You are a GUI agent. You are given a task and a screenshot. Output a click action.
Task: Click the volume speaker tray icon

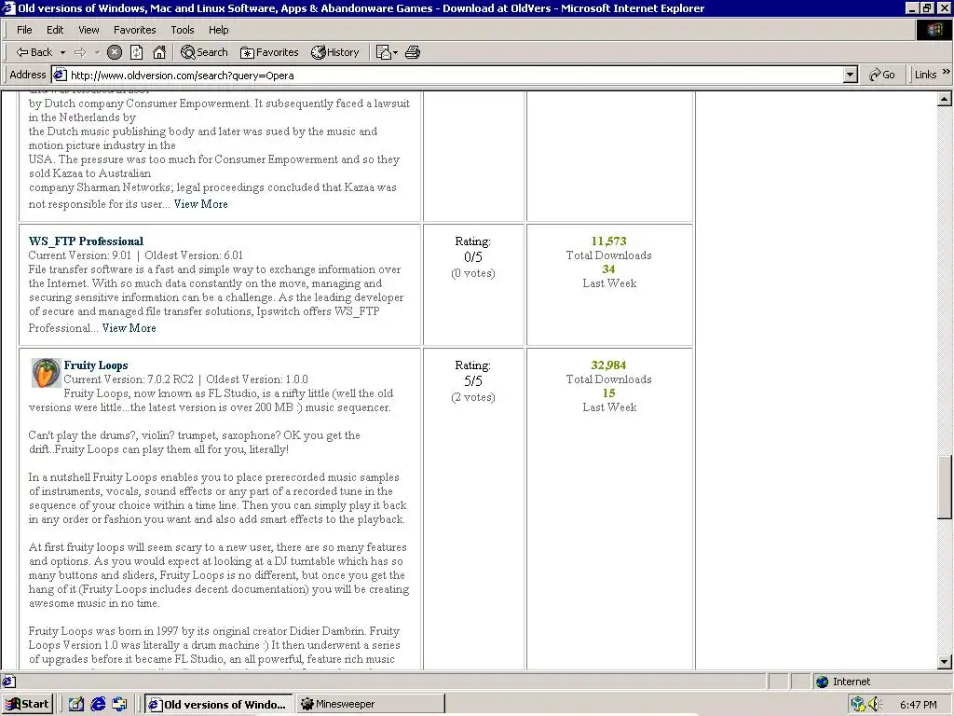point(875,705)
